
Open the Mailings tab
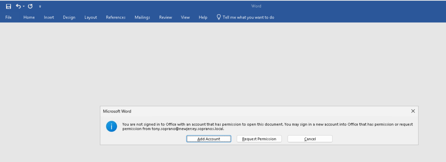pyautogui.click(x=142, y=17)
